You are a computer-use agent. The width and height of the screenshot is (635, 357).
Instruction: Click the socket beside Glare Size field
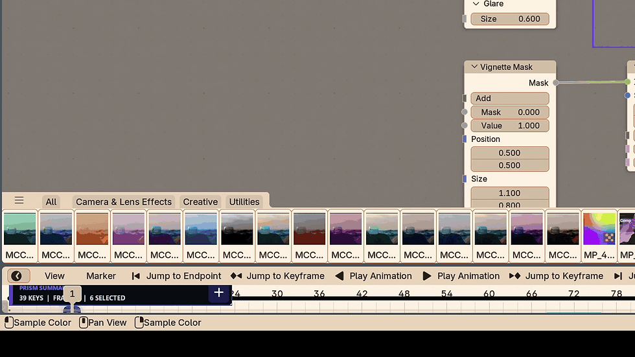(x=465, y=19)
